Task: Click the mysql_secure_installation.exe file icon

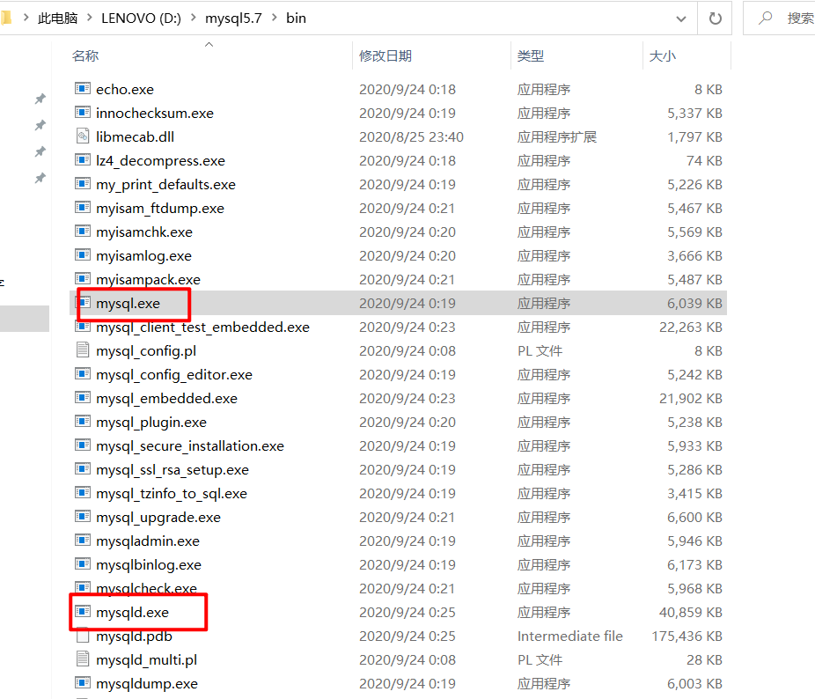Action: point(83,445)
